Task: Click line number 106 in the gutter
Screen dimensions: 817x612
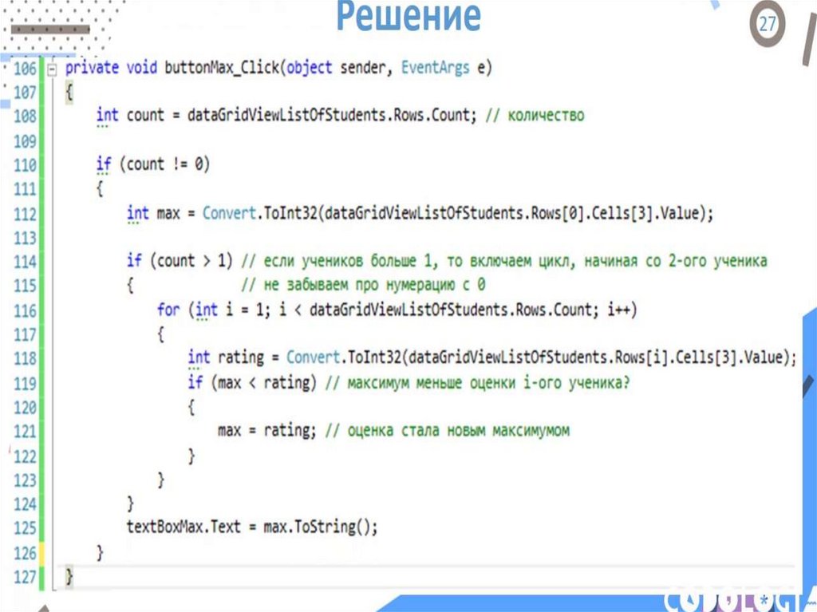Action: (26, 69)
